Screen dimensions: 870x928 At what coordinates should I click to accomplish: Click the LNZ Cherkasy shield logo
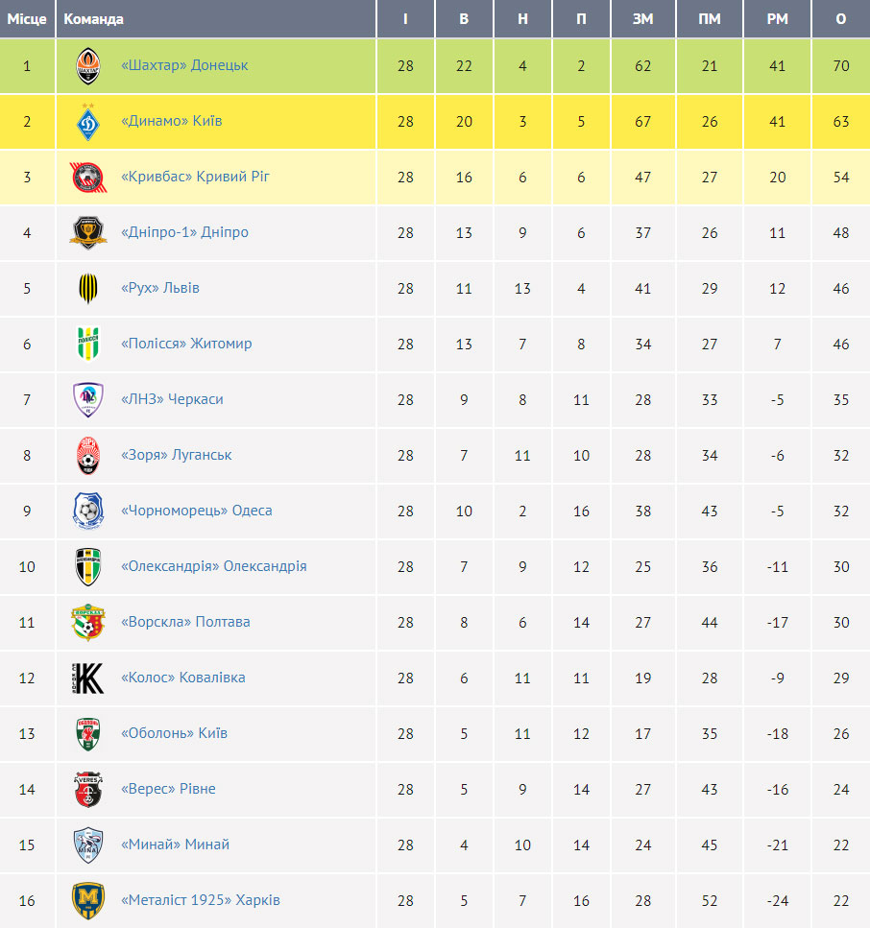point(88,399)
